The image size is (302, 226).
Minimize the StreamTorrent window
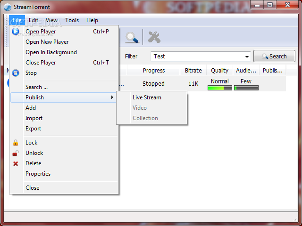pos(257,5)
